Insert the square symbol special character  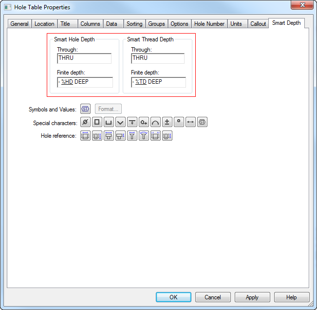click(x=97, y=123)
